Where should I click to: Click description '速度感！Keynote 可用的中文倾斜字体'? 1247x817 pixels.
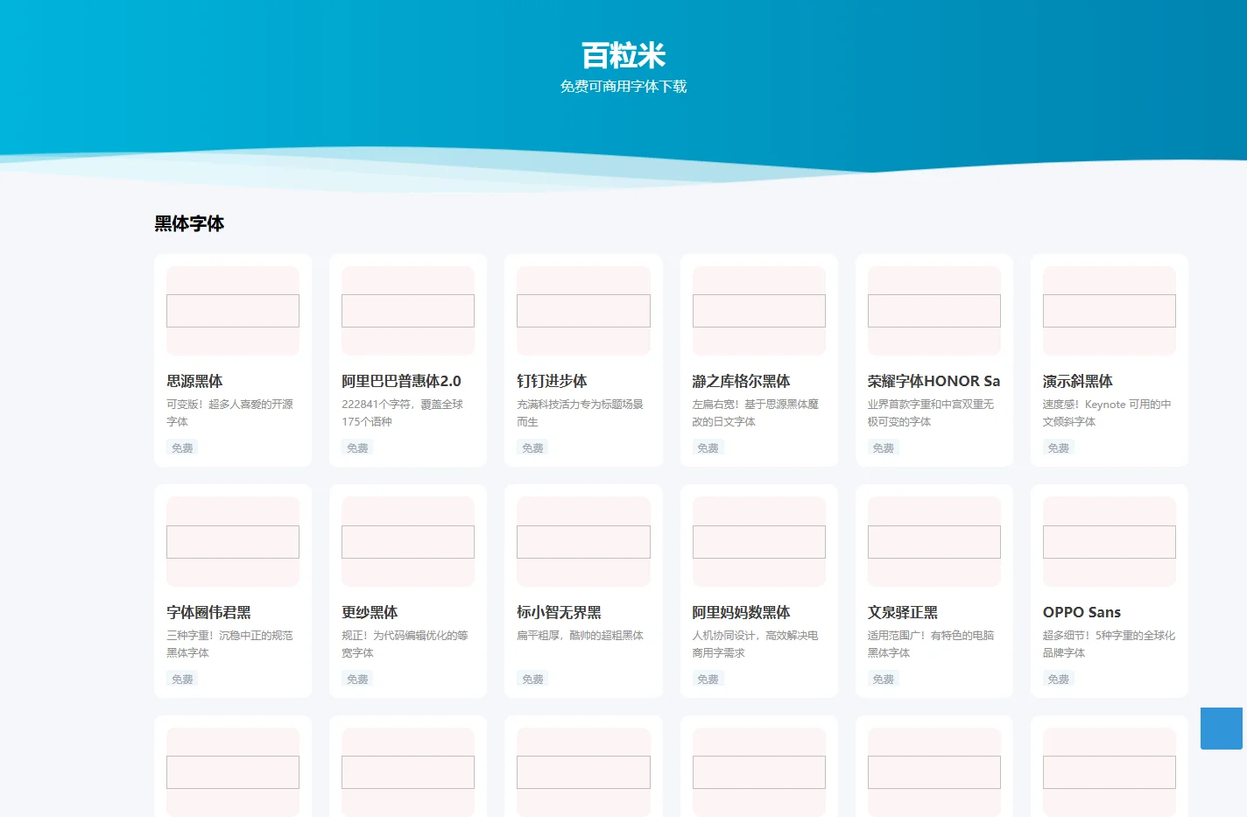(1107, 412)
